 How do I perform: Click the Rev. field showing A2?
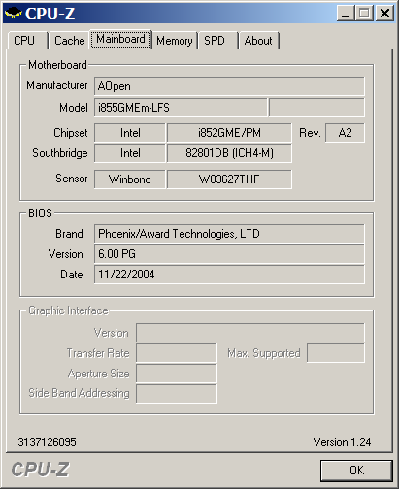click(345, 133)
